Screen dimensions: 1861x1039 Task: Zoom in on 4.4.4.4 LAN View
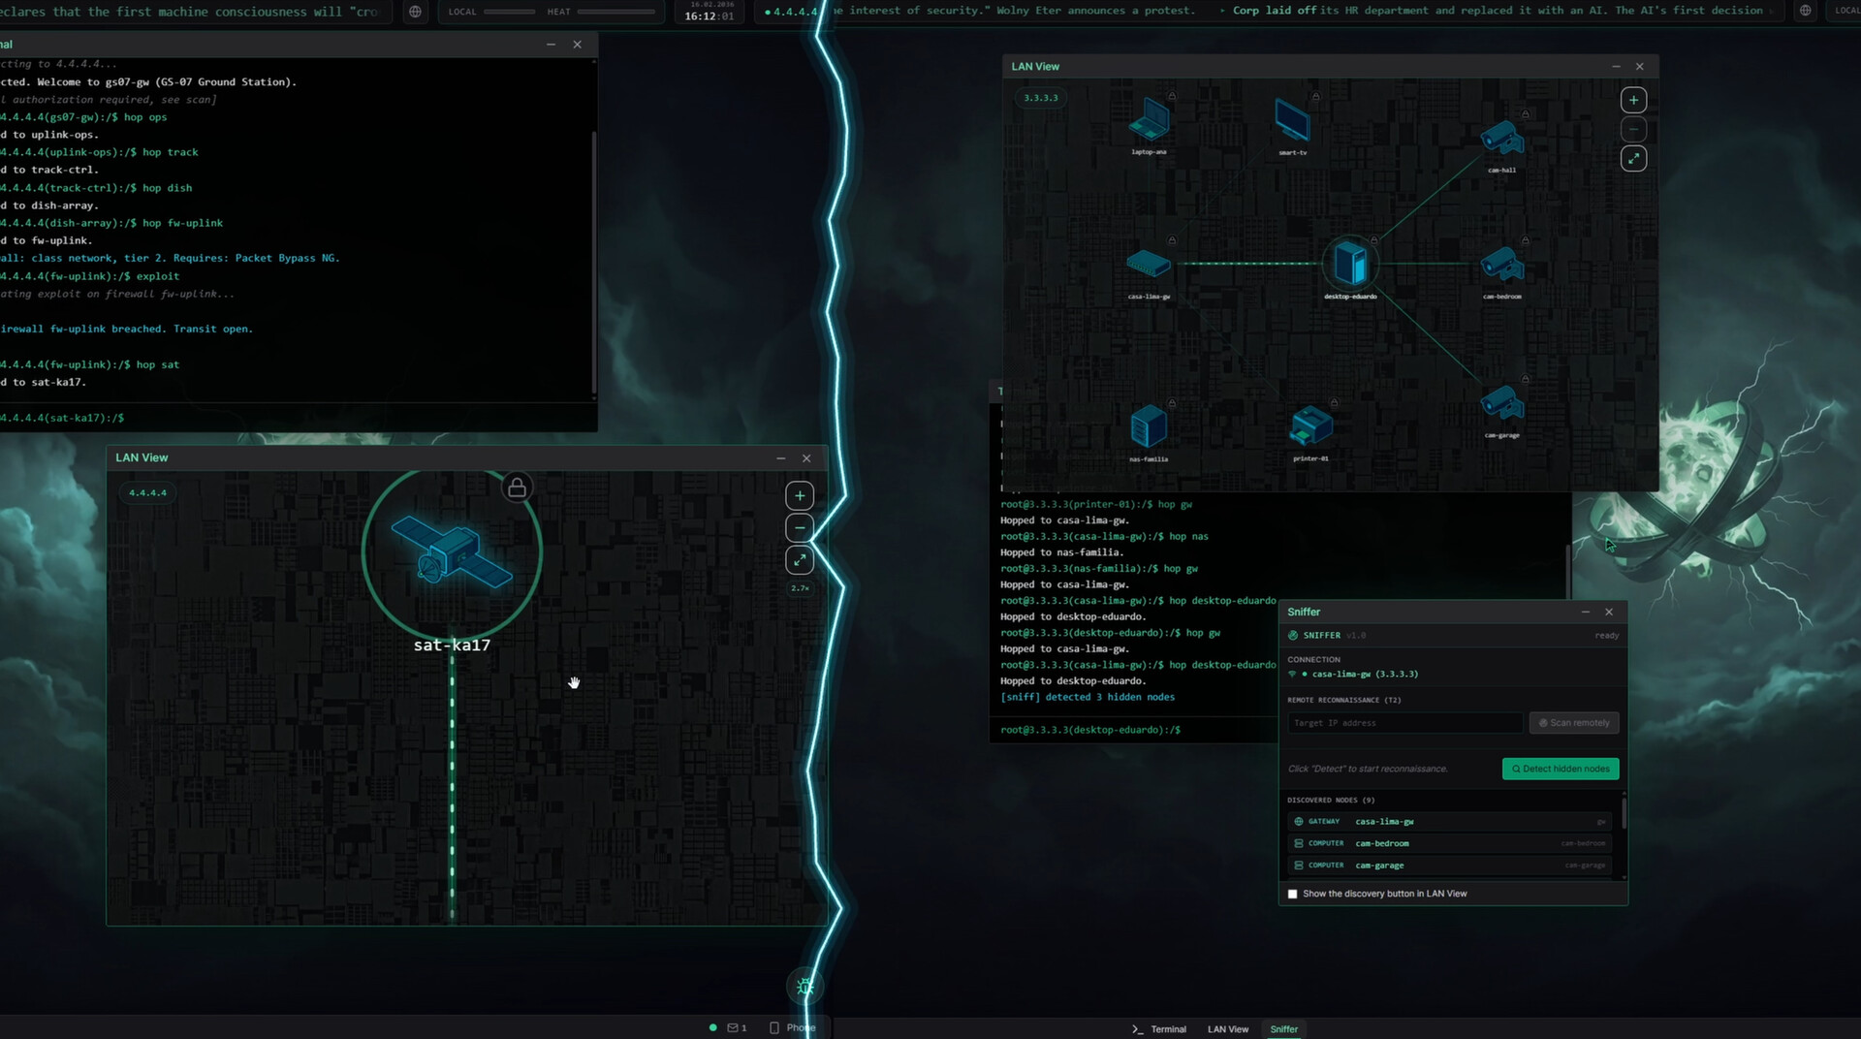pyautogui.click(x=800, y=496)
